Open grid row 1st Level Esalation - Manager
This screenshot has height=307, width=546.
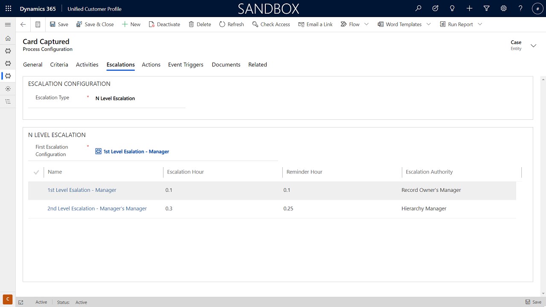click(82, 190)
